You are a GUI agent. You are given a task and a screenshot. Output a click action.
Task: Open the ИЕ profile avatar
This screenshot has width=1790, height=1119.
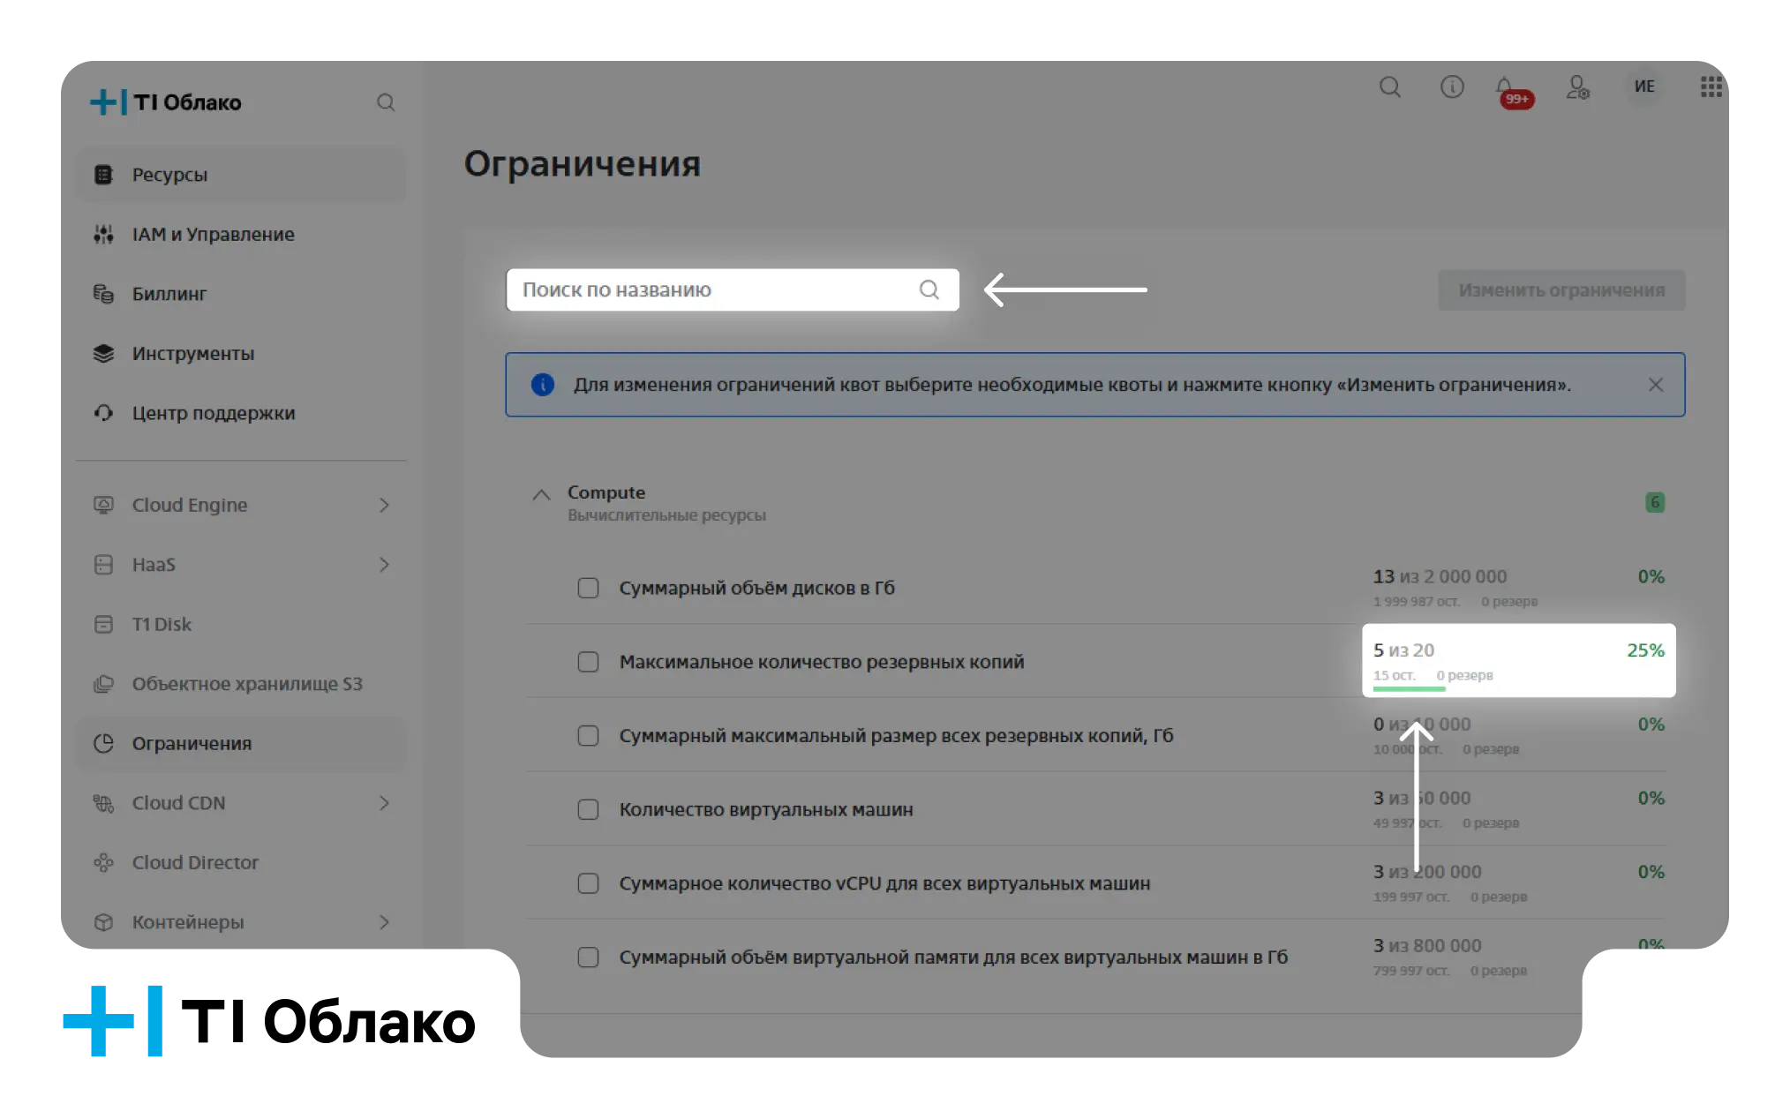pos(1644,86)
